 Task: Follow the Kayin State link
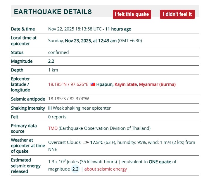coord(125,84)
